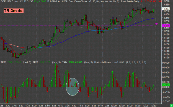Viewport: 173px width, 107px height.
Task: Click the "5:00" time axis label
Action: coord(34,106)
